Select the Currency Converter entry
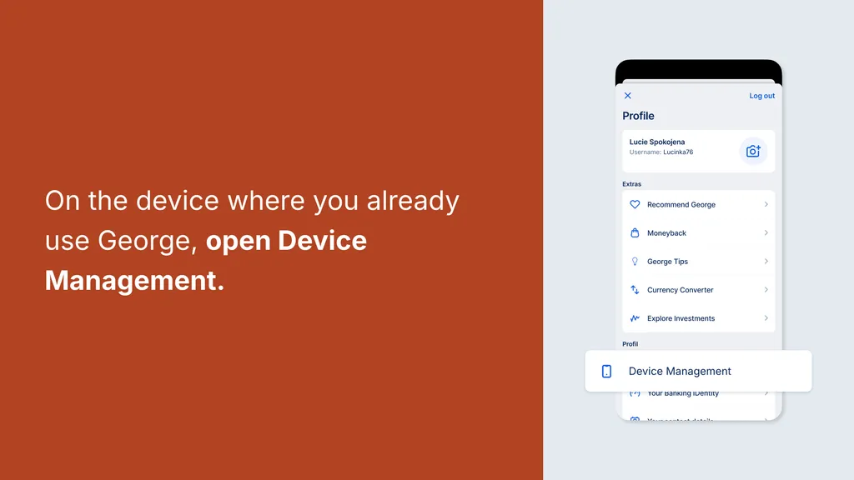This screenshot has width=854, height=480. 699,289
